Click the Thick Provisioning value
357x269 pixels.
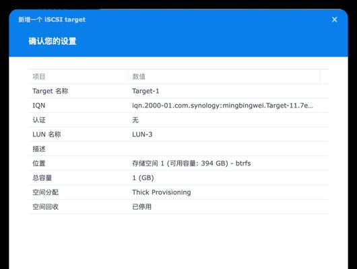point(162,192)
